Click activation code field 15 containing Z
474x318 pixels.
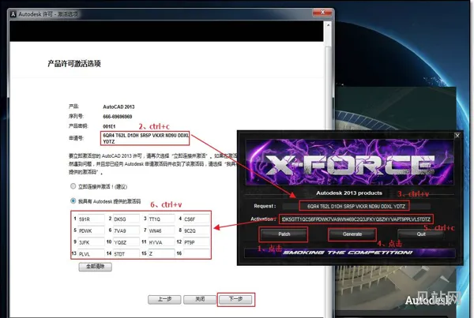point(161,253)
